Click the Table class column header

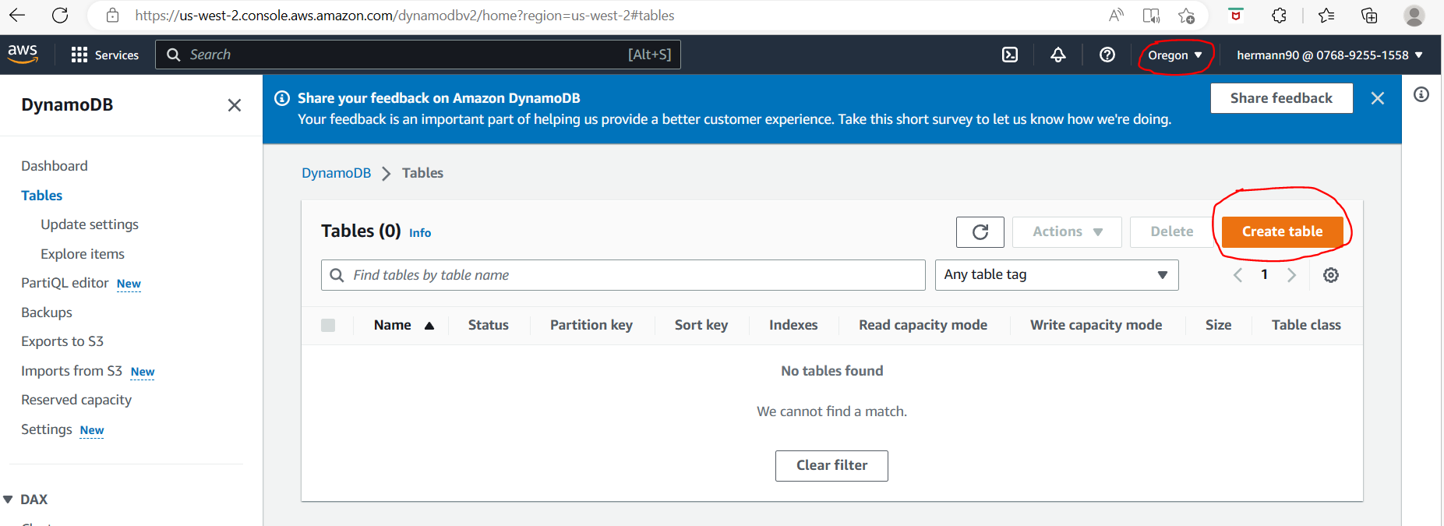(1306, 325)
